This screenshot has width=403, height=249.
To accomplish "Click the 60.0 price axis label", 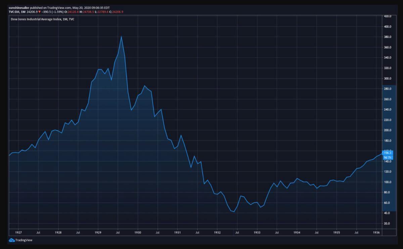I will [388, 203].
